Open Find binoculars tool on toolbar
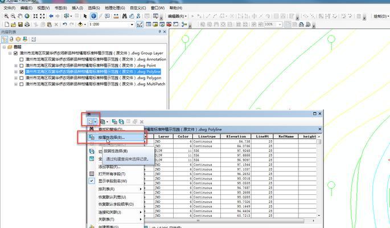 coord(125,16)
